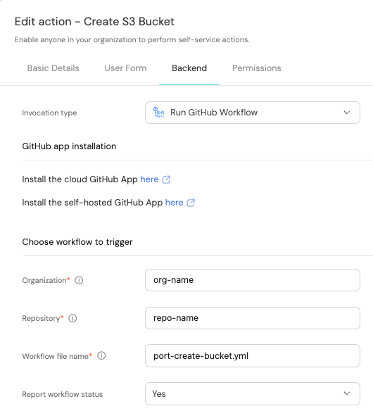Open the Report workflow status chevron

[346, 393]
